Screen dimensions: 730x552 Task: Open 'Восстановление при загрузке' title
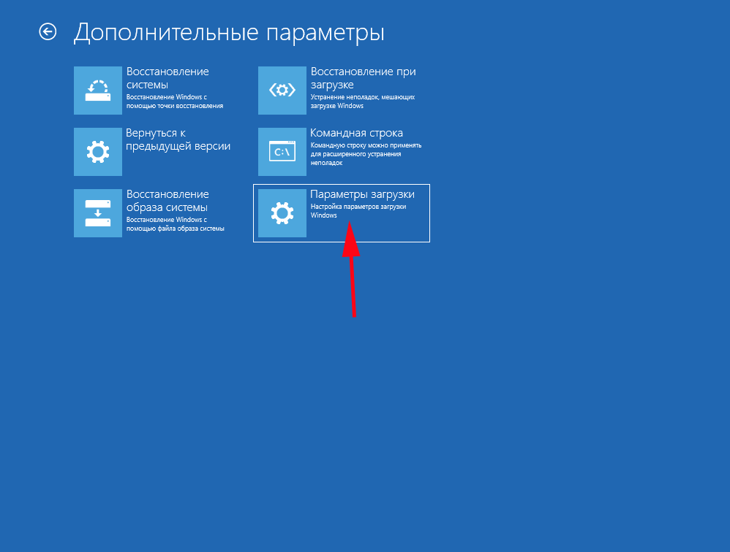[x=363, y=78]
